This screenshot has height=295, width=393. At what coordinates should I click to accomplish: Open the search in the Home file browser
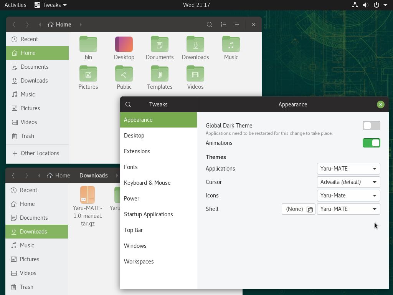coord(210,24)
